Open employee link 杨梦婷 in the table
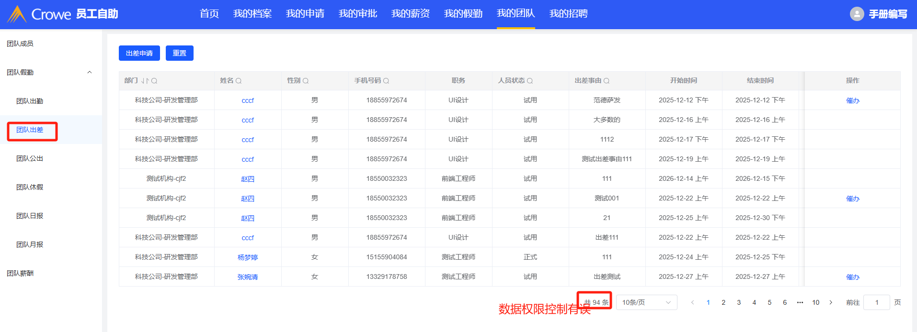Image resolution: width=917 pixels, height=332 pixels. pyautogui.click(x=248, y=257)
